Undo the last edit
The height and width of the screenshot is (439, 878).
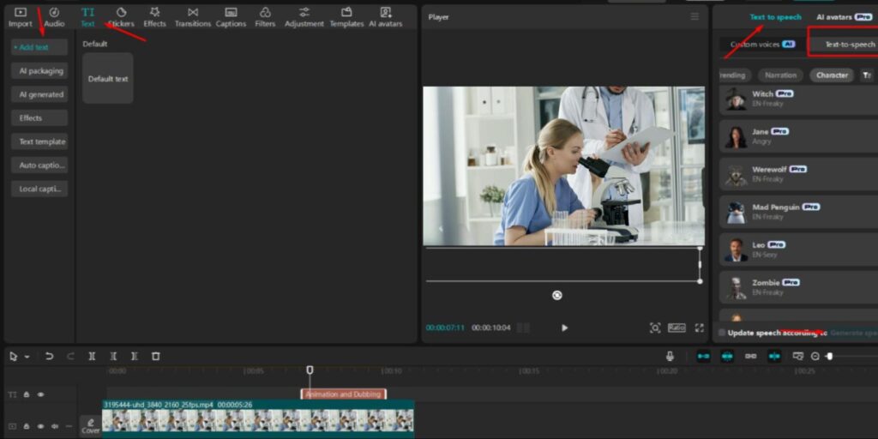point(49,356)
